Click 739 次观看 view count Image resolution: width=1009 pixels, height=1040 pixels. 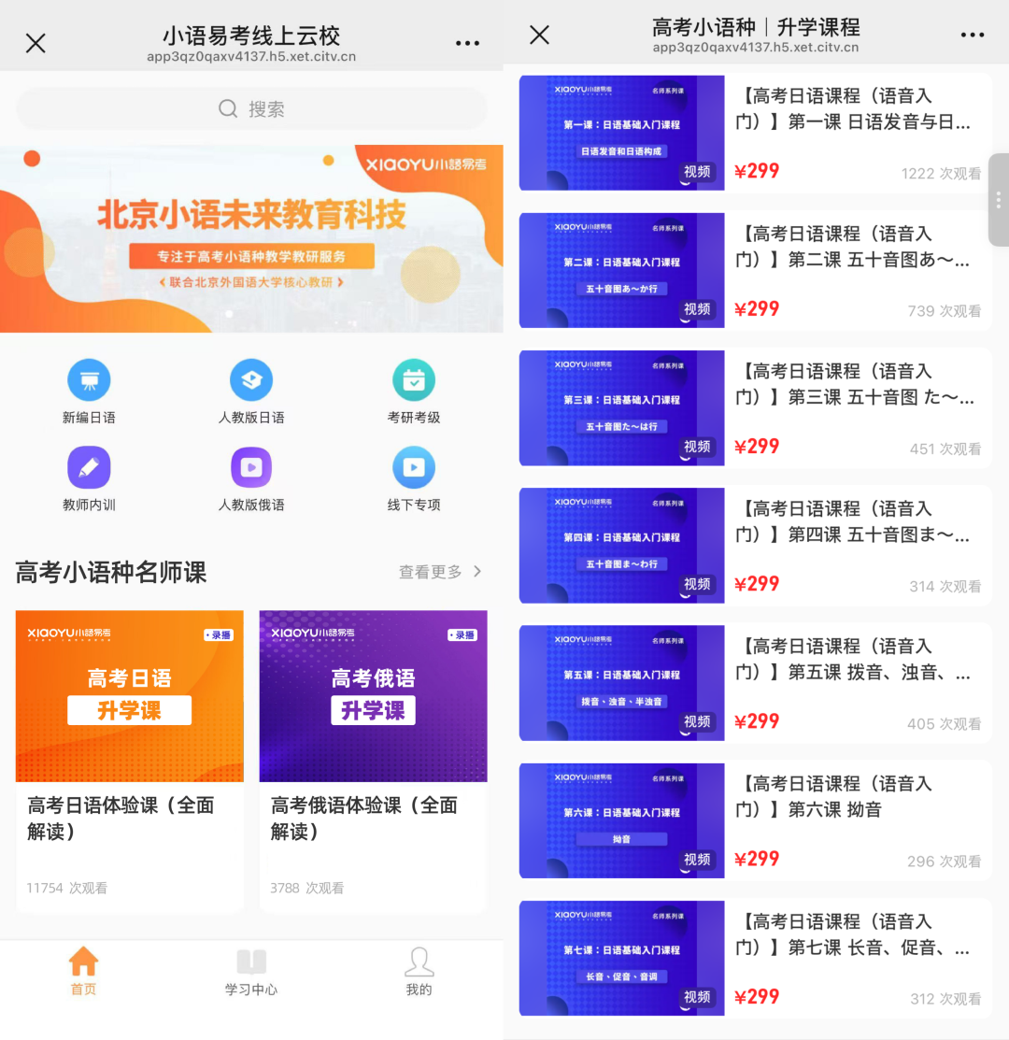(x=944, y=311)
